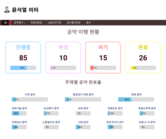Click the 윤석열 미터 site title
This screenshot has width=166, height=139.
[x=25, y=10]
